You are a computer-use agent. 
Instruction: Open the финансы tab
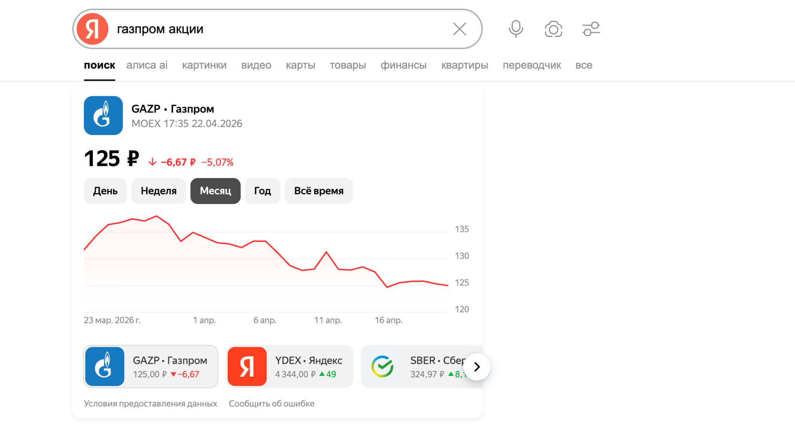point(403,65)
